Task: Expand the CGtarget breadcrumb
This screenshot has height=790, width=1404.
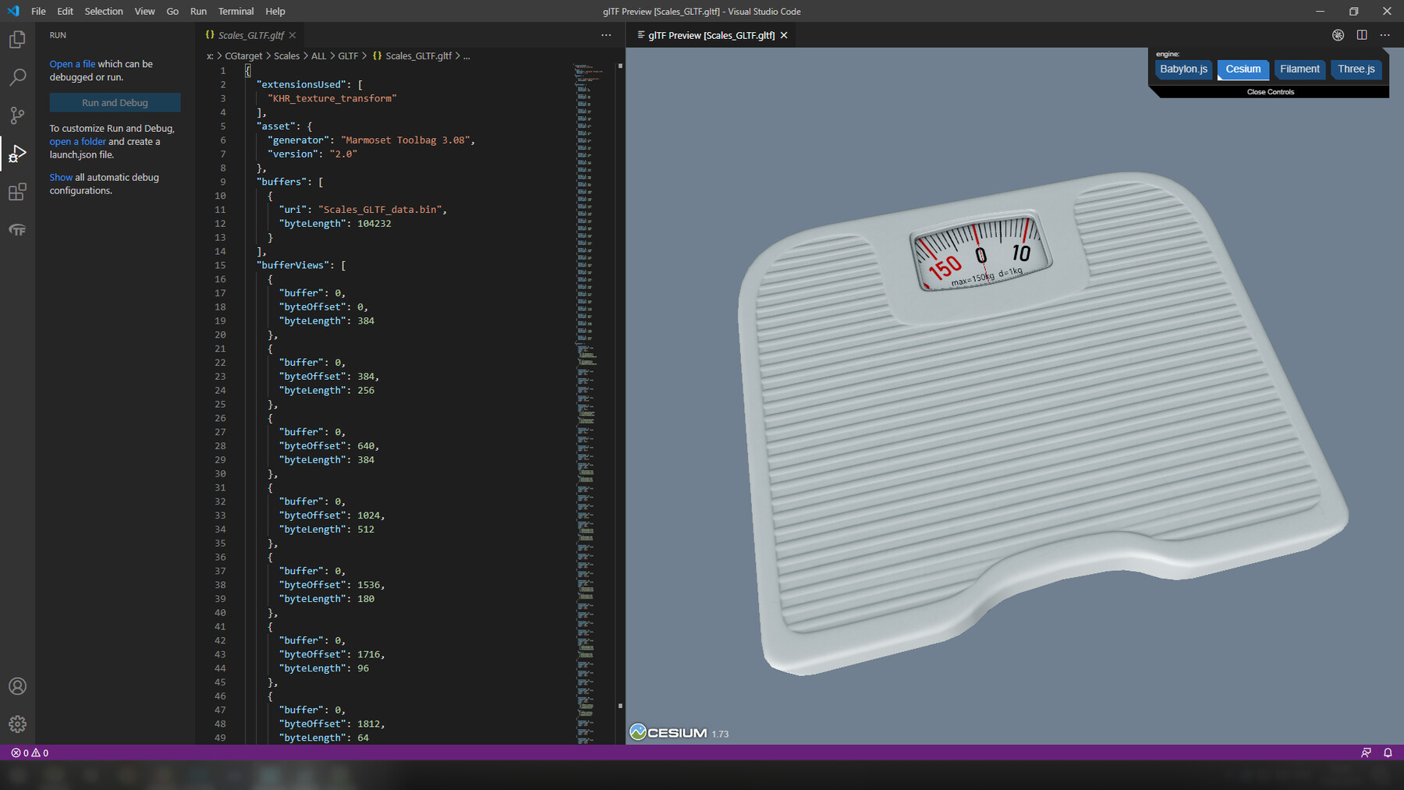Action: point(243,56)
